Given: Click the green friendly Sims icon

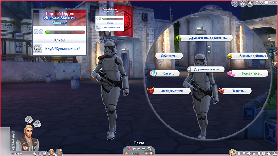Looking at the screenshot, I should tap(179, 38).
